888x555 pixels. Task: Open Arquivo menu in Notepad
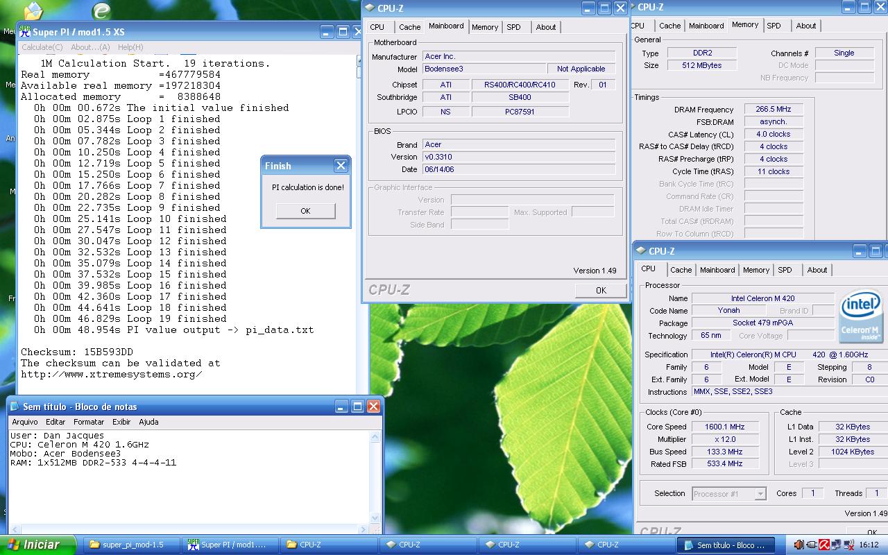pyautogui.click(x=25, y=422)
